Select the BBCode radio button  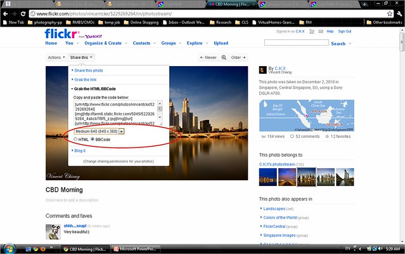[x=93, y=140]
